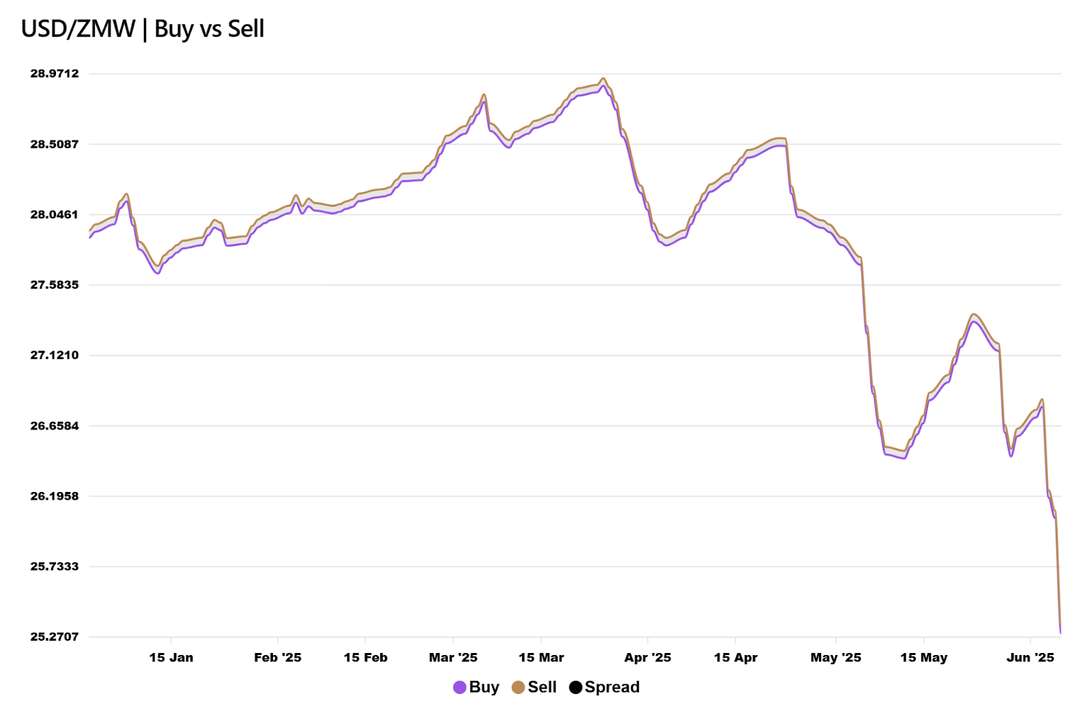
Task: Click the Jun '25 x-axis label
Action: pyautogui.click(x=1030, y=658)
